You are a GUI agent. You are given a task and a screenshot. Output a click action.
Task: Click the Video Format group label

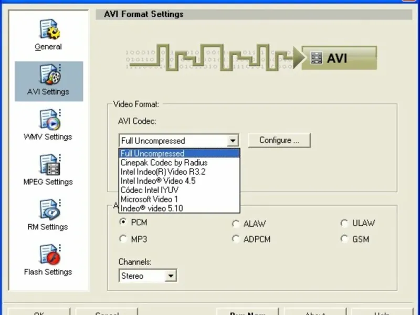(x=136, y=104)
